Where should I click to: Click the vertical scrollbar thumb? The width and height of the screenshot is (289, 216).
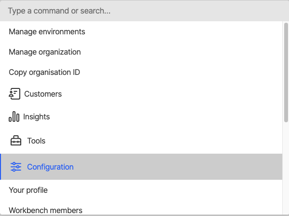click(x=286, y=72)
